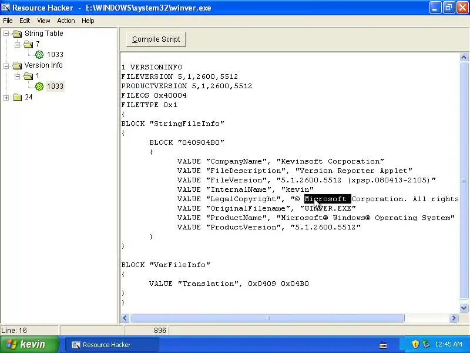Restore down the Resource Hacker window
Viewport: 470px width, 353px height.
click(448, 8)
